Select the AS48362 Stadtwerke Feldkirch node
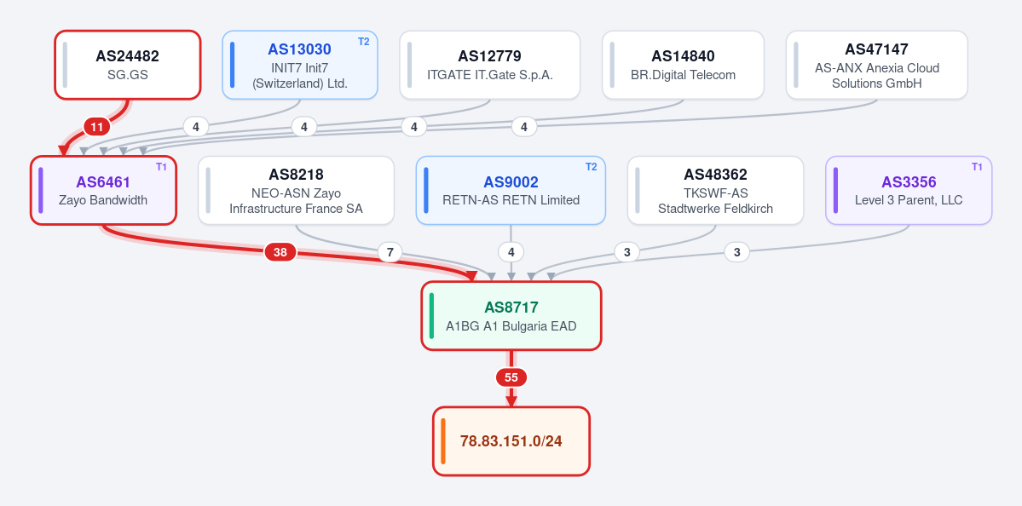1022x506 pixels. (716, 190)
